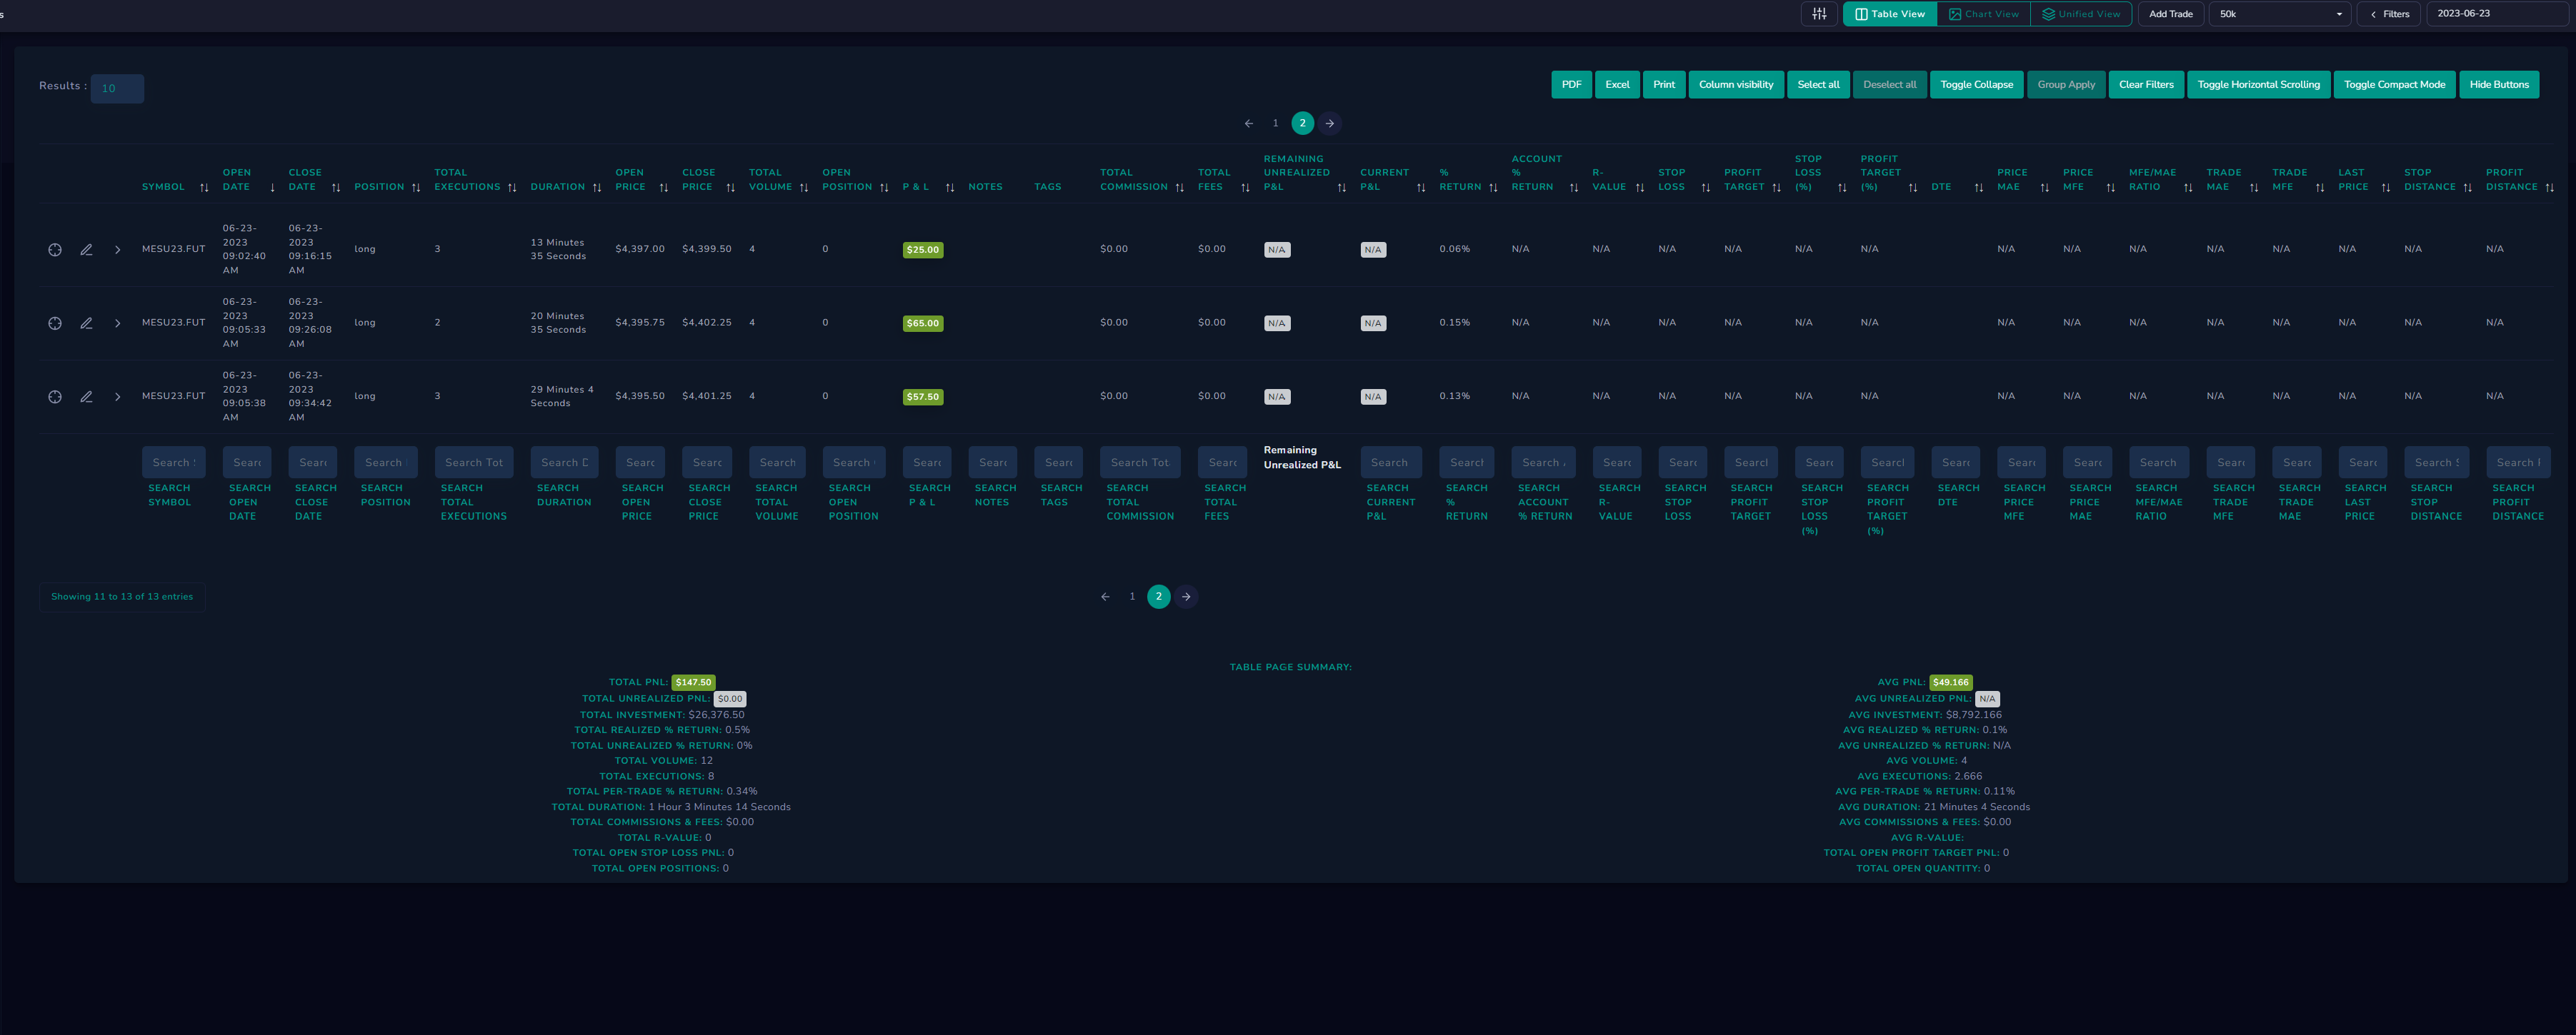Sort the Duration column
2576x1035 pixels.
pyautogui.click(x=597, y=188)
